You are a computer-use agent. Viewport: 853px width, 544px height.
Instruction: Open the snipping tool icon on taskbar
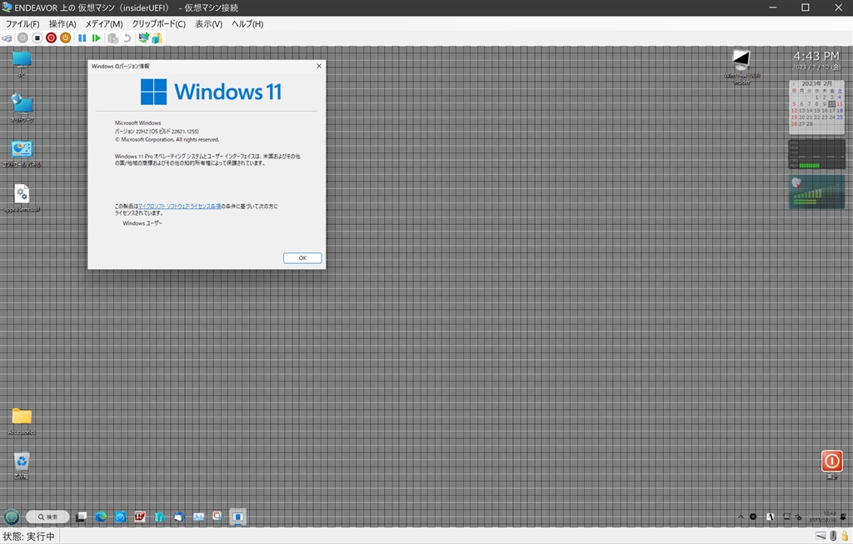coord(218,517)
